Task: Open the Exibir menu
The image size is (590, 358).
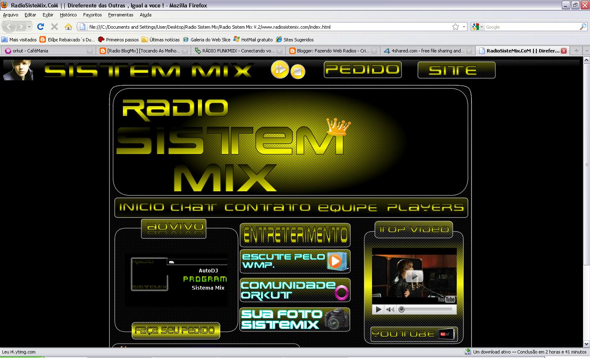Action: pos(48,15)
